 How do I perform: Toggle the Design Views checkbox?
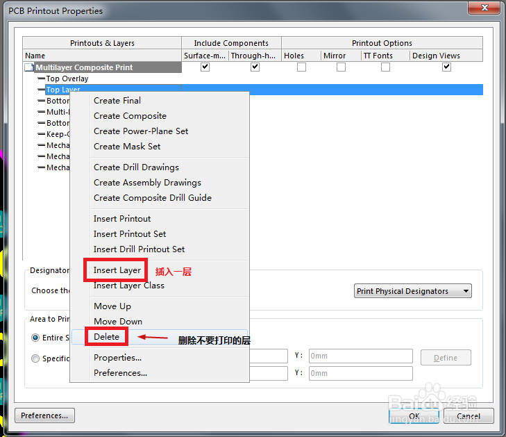(x=446, y=67)
